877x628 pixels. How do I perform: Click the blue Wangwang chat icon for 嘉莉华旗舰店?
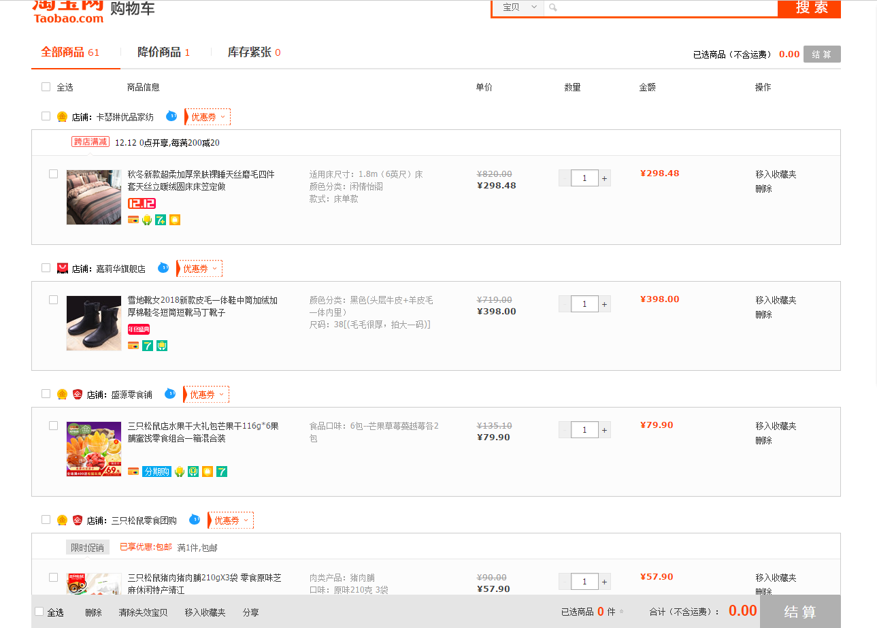coord(163,268)
